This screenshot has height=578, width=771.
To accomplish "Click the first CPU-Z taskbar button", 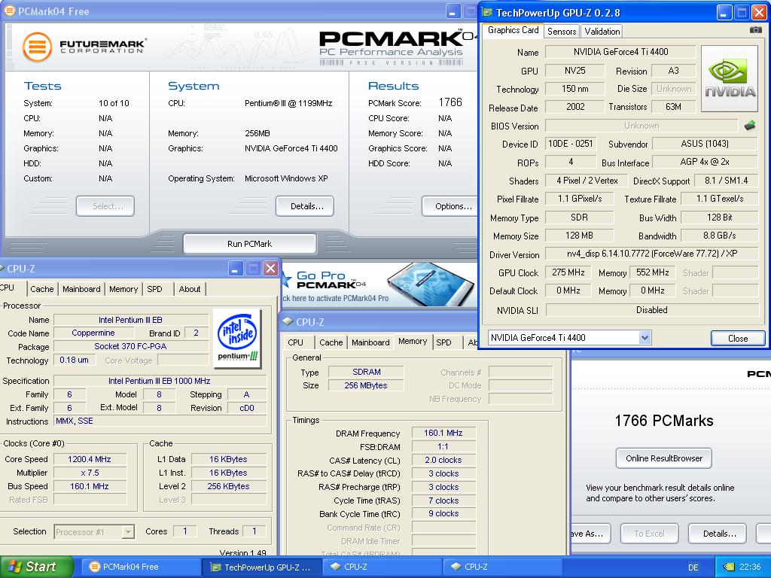I will pyautogui.click(x=382, y=567).
